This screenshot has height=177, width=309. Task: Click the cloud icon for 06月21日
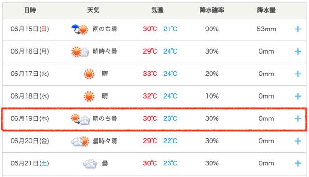(x=90, y=163)
